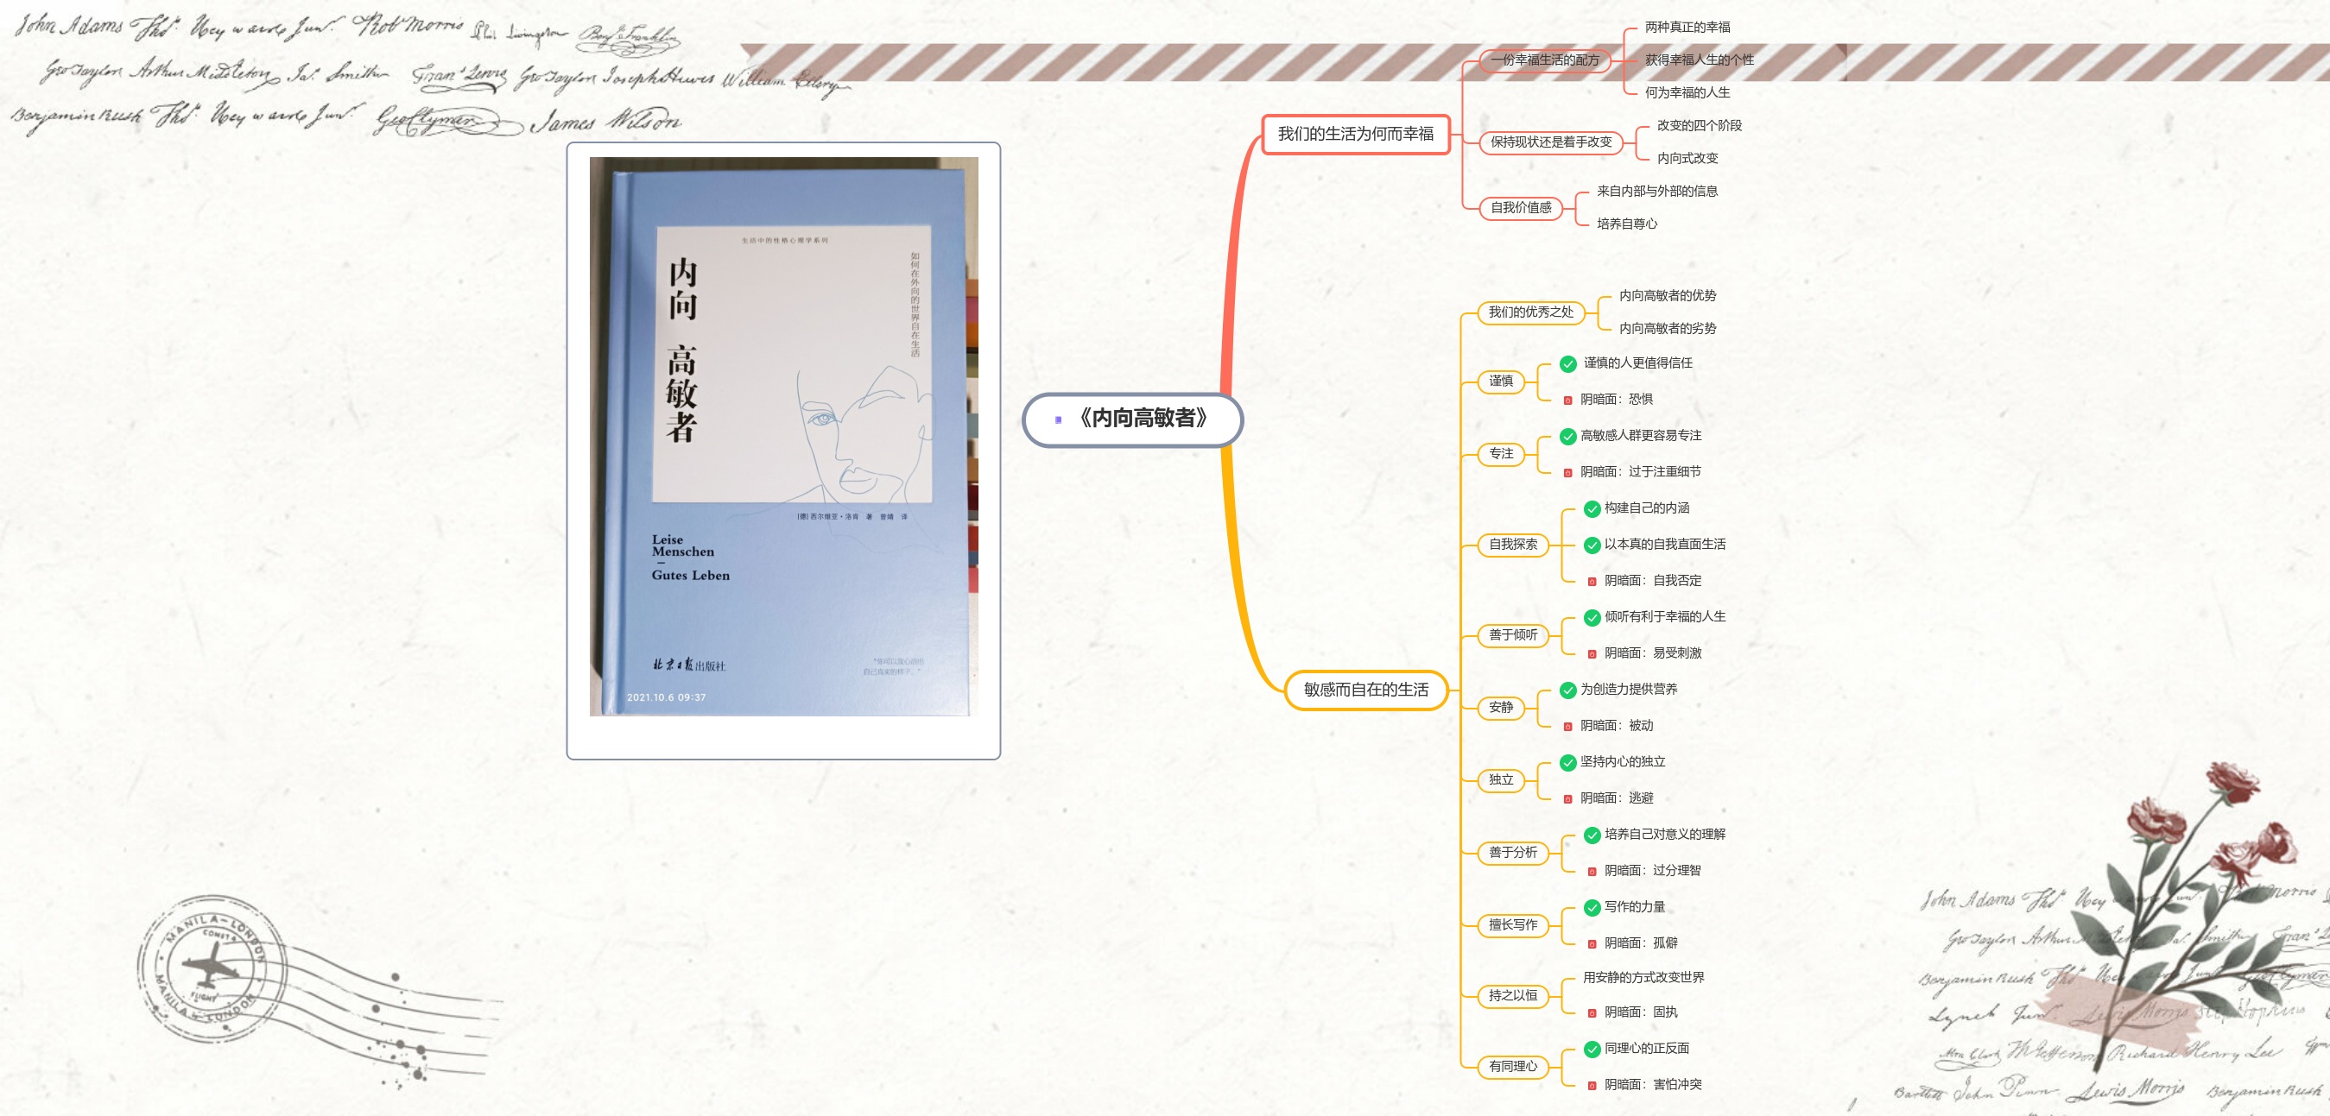Click red marker icon beside 阴暗面：自我否定
The width and height of the screenshot is (2330, 1116).
pos(1592,581)
